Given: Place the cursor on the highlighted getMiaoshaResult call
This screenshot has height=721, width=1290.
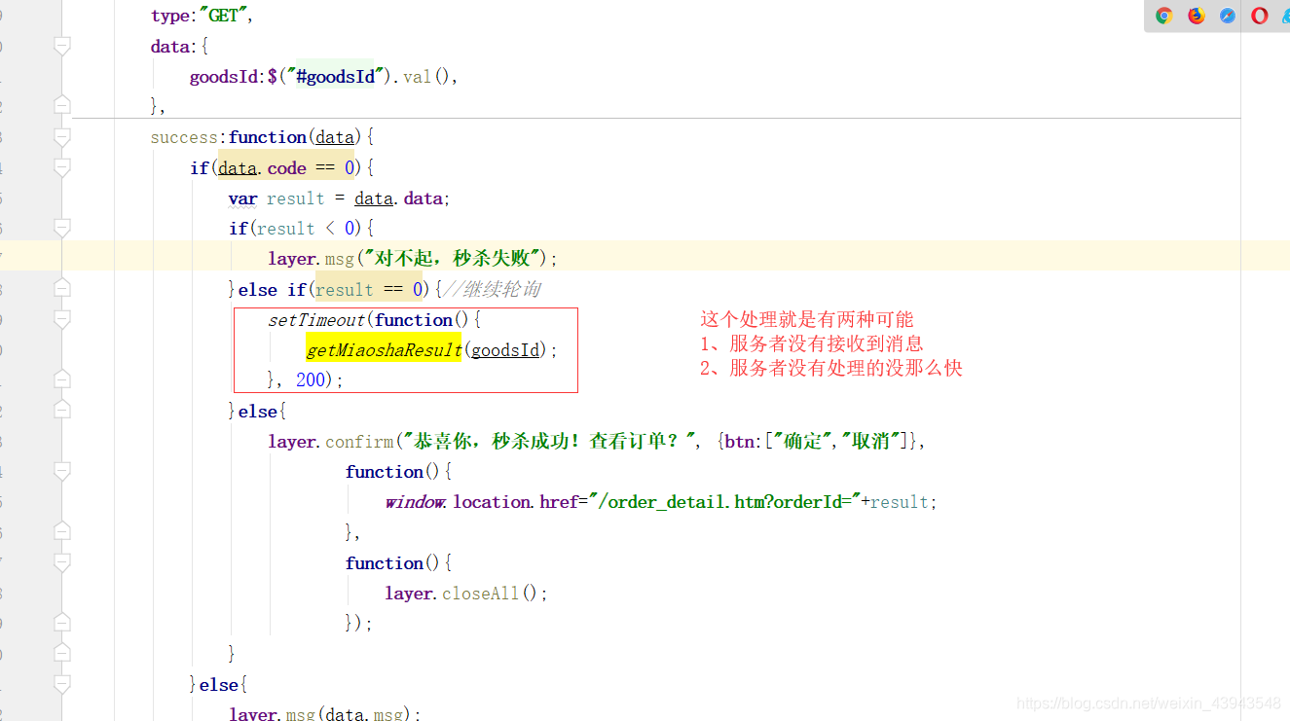Looking at the screenshot, I should coord(384,350).
